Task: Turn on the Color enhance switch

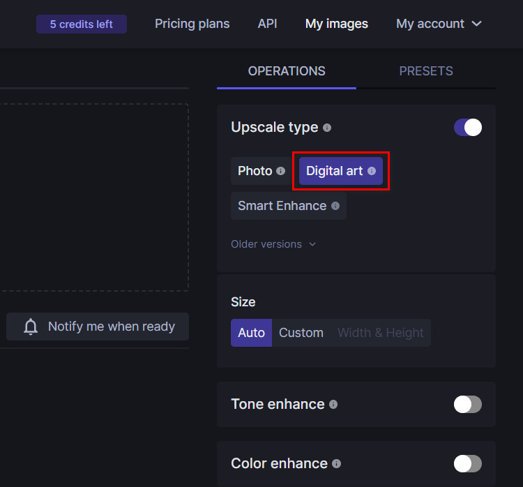Action: [x=467, y=463]
